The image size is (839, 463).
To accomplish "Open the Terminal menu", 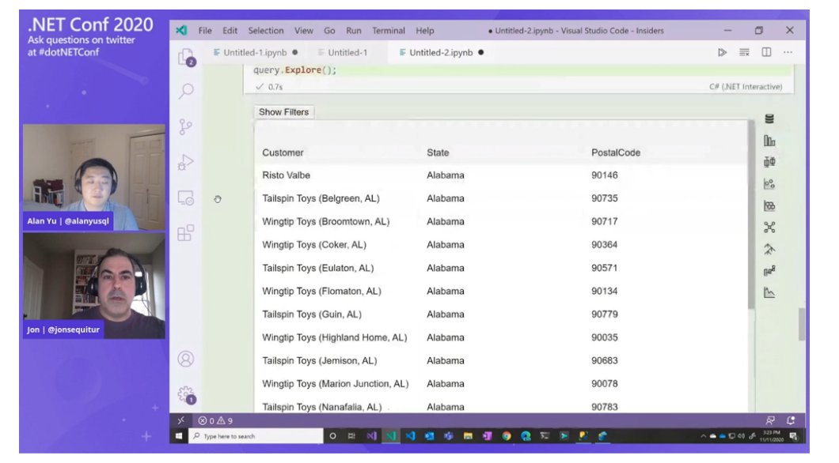I will (x=389, y=31).
